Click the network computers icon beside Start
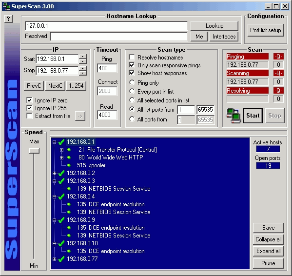 tap(233, 116)
